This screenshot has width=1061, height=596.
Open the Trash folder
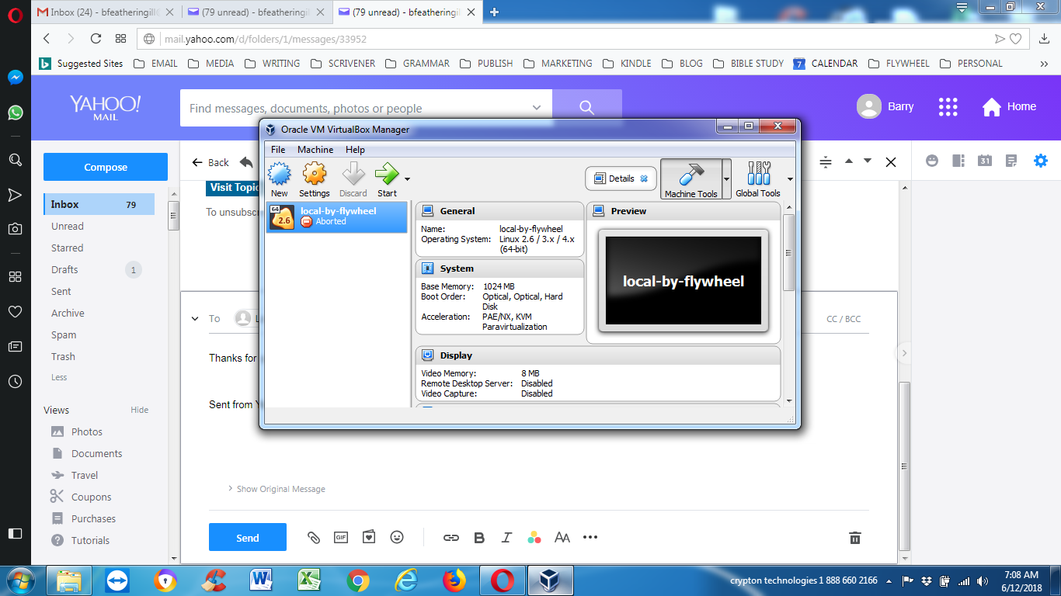point(64,357)
